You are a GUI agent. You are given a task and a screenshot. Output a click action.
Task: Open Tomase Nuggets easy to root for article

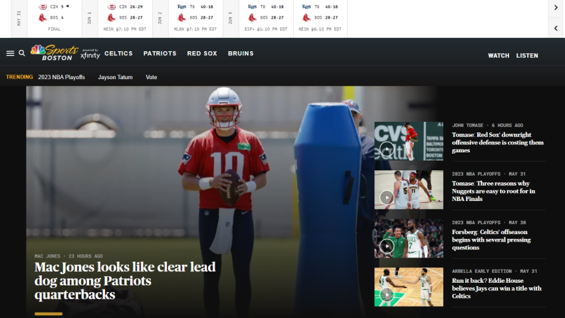(493, 191)
